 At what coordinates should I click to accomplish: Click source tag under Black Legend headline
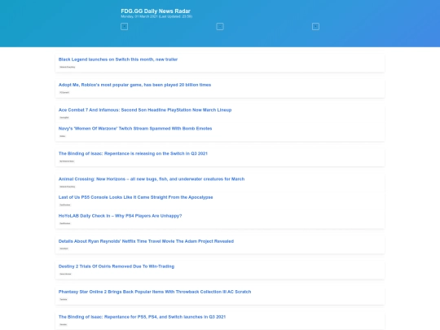(x=68, y=67)
